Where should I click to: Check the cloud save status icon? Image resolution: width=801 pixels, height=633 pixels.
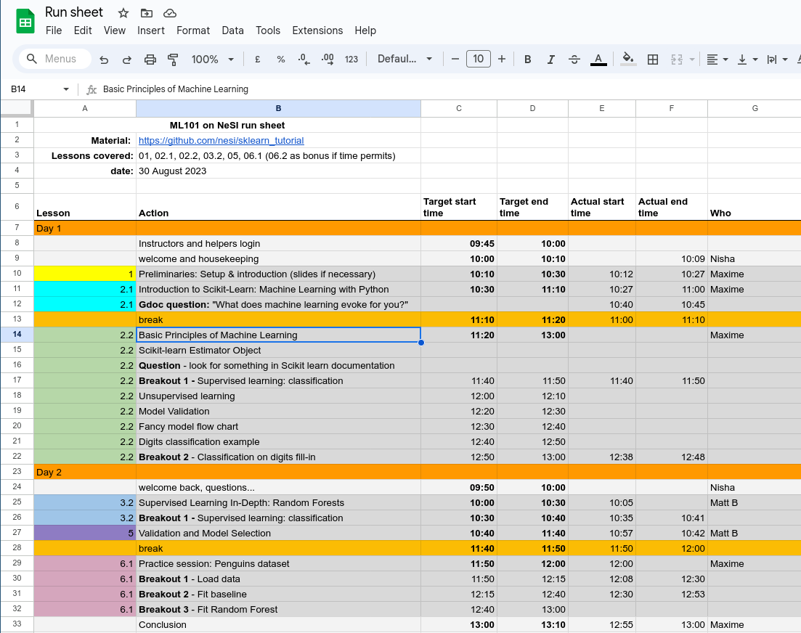click(x=170, y=13)
